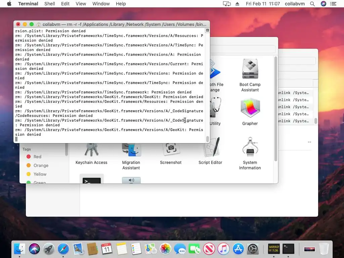The width and height of the screenshot is (344, 258).
Task: Open Spotlight search in the menu bar
Action: coord(312,4)
